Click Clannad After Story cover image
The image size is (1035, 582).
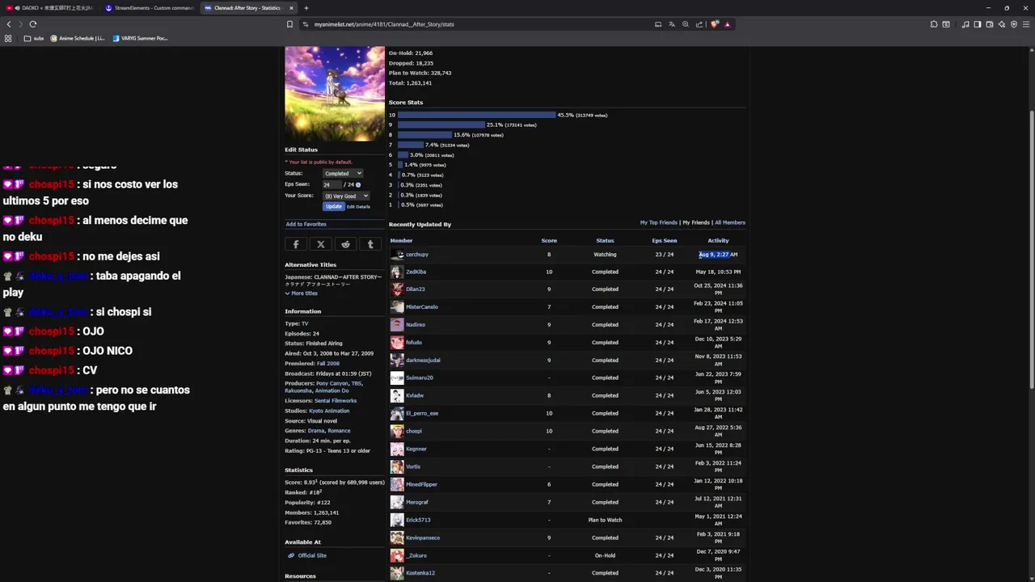pyautogui.click(x=335, y=93)
